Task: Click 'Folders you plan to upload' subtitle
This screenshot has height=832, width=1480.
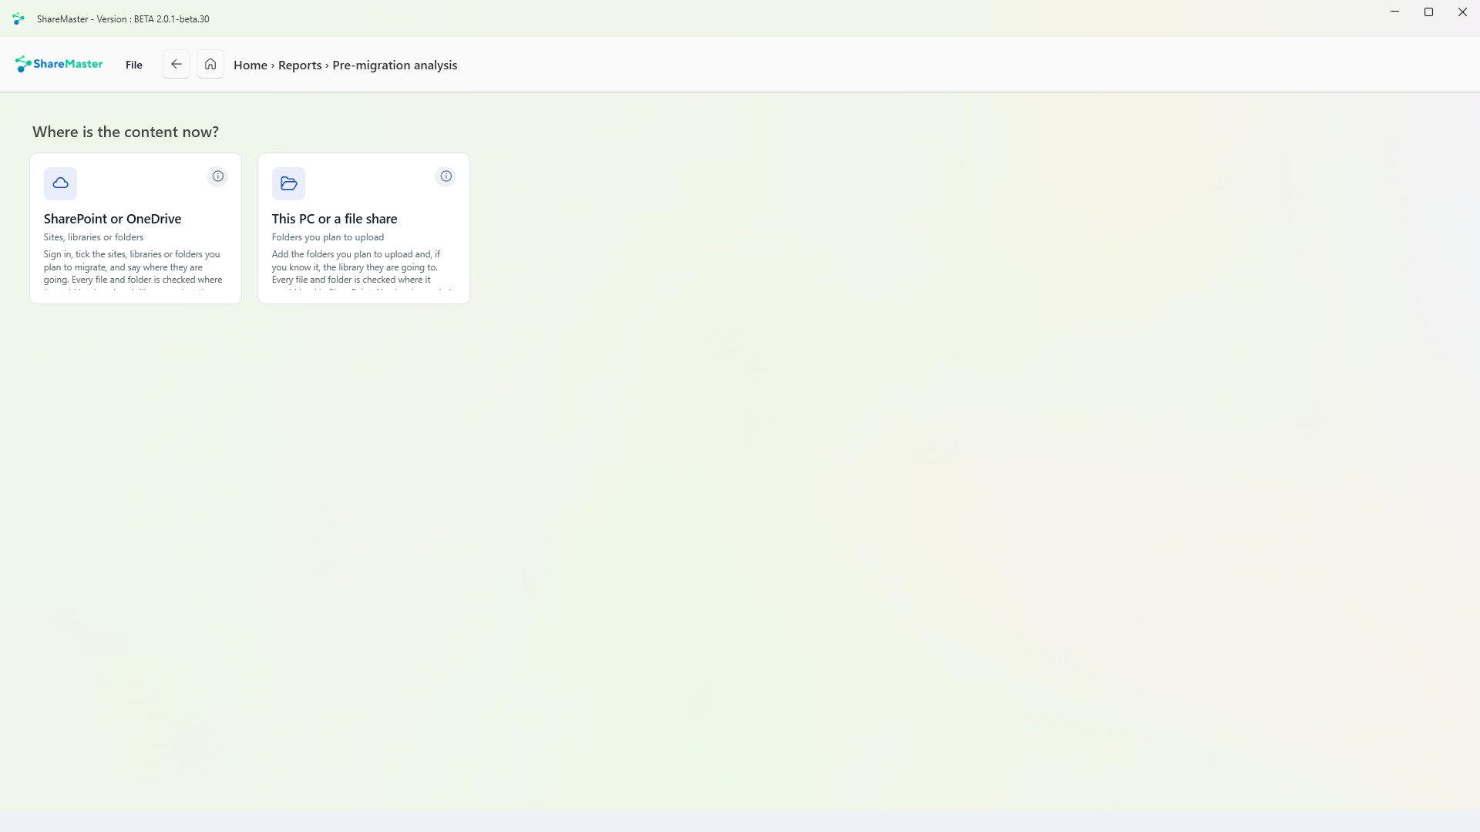Action: [x=328, y=237]
